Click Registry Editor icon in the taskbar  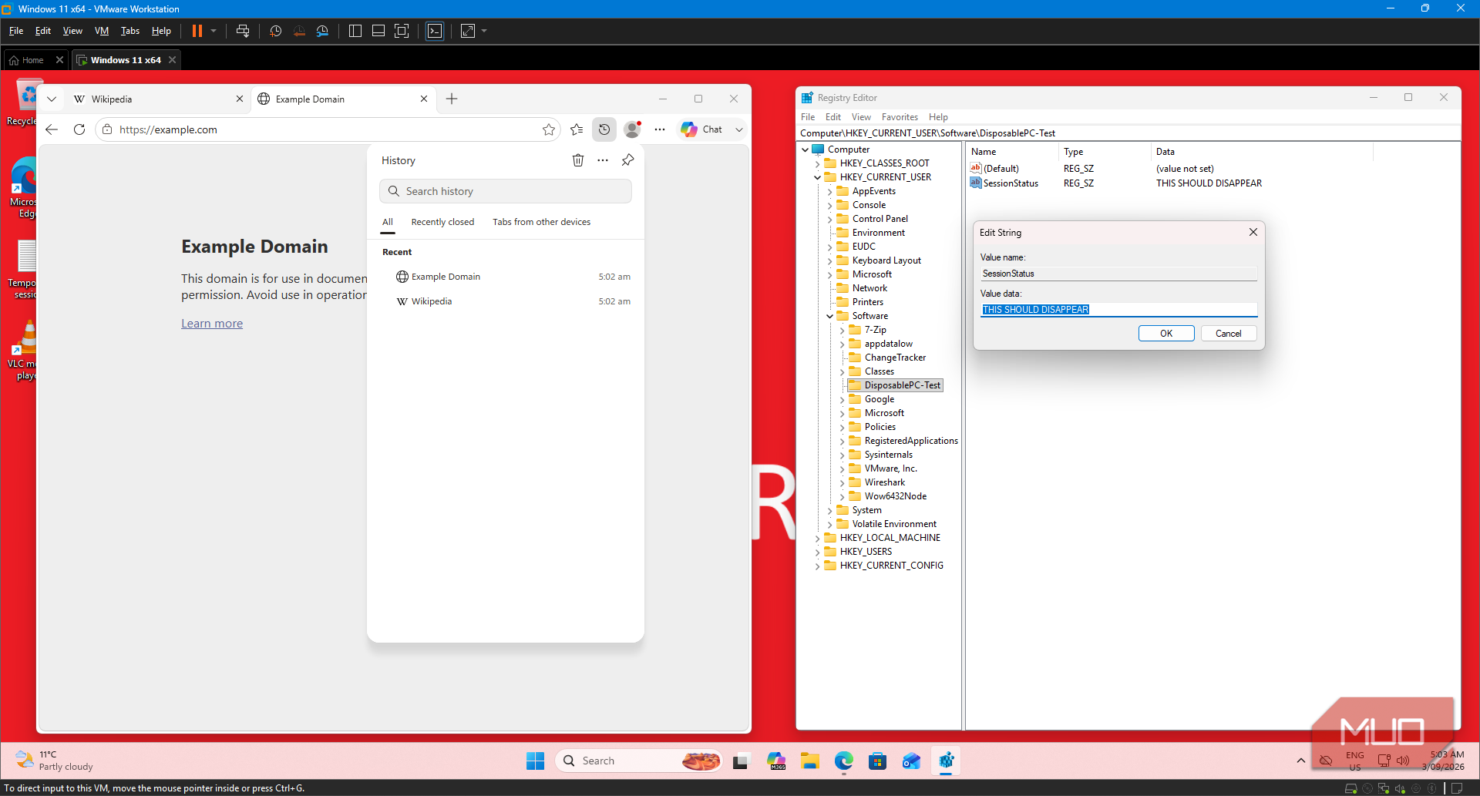coord(947,761)
